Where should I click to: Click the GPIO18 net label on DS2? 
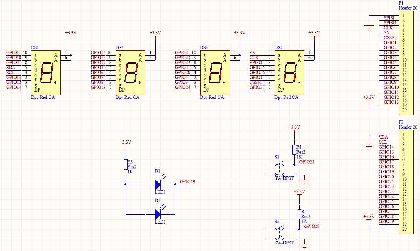point(98,88)
